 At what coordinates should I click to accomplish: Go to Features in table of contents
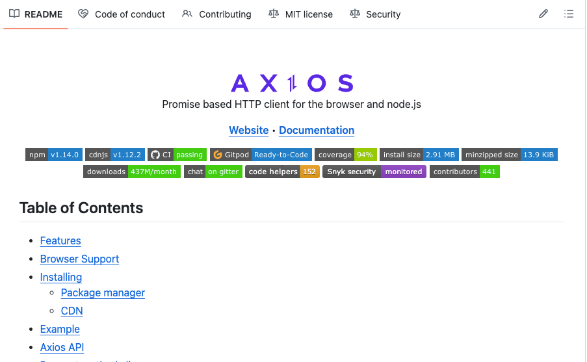point(60,240)
